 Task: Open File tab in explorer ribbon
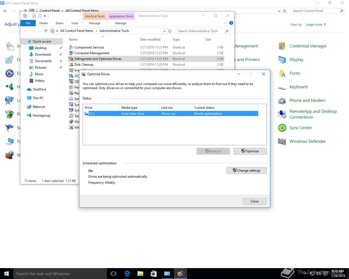[28, 23]
